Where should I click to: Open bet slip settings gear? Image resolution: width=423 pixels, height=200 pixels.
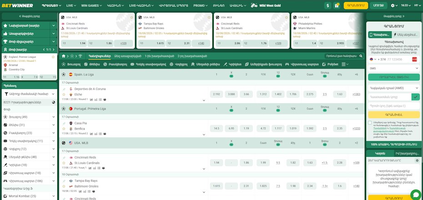(417, 160)
